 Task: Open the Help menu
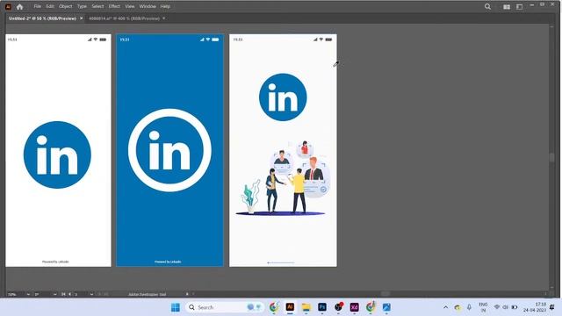[165, 6]
